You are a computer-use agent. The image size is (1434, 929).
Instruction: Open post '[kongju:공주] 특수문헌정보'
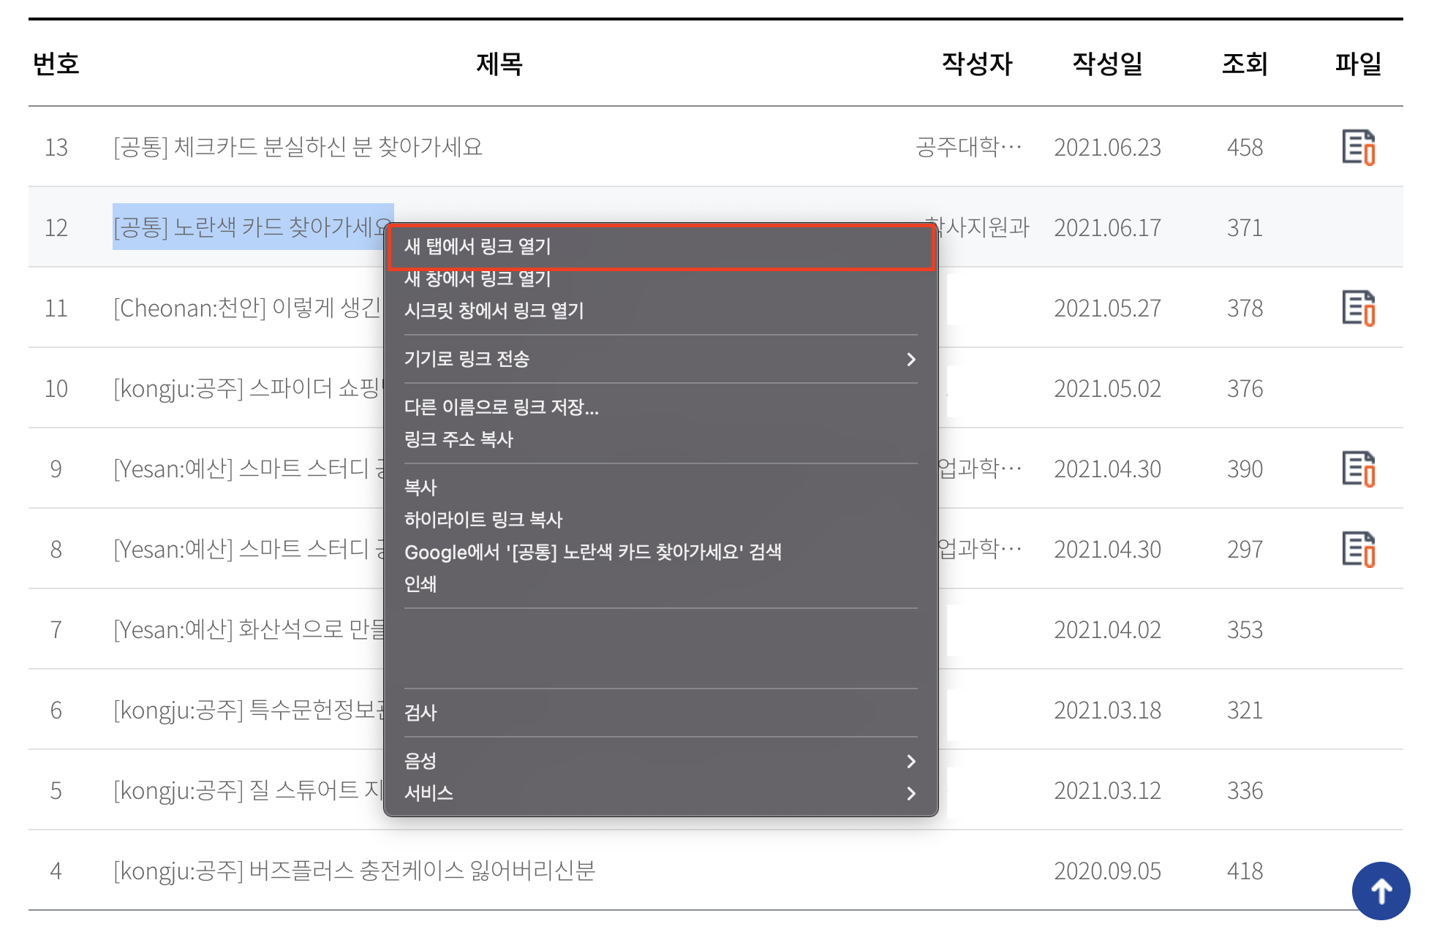(247, 710)
